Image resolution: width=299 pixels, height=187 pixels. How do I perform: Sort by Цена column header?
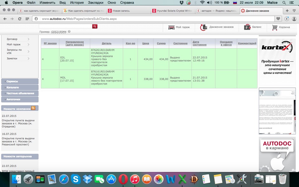tap(145, 43)
